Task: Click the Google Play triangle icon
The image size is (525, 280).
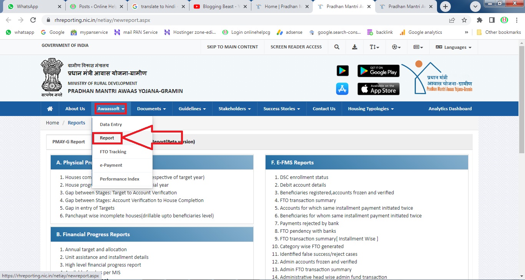Action: pyautogui.click(x=342, y=71)
